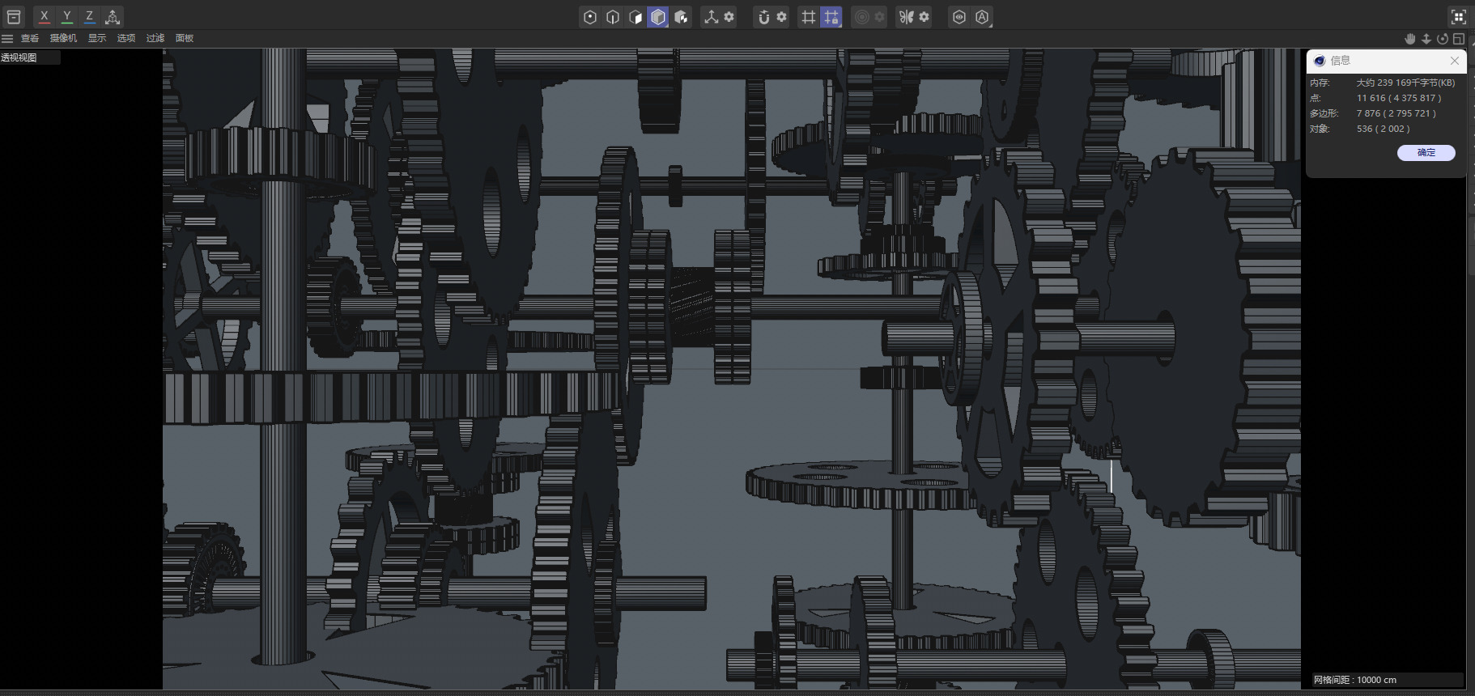The width and height of the screenshot is (1475, 696).
Task: Click the viewport solo eye icon
Action: pyautogui.click(x=959, y=17)
